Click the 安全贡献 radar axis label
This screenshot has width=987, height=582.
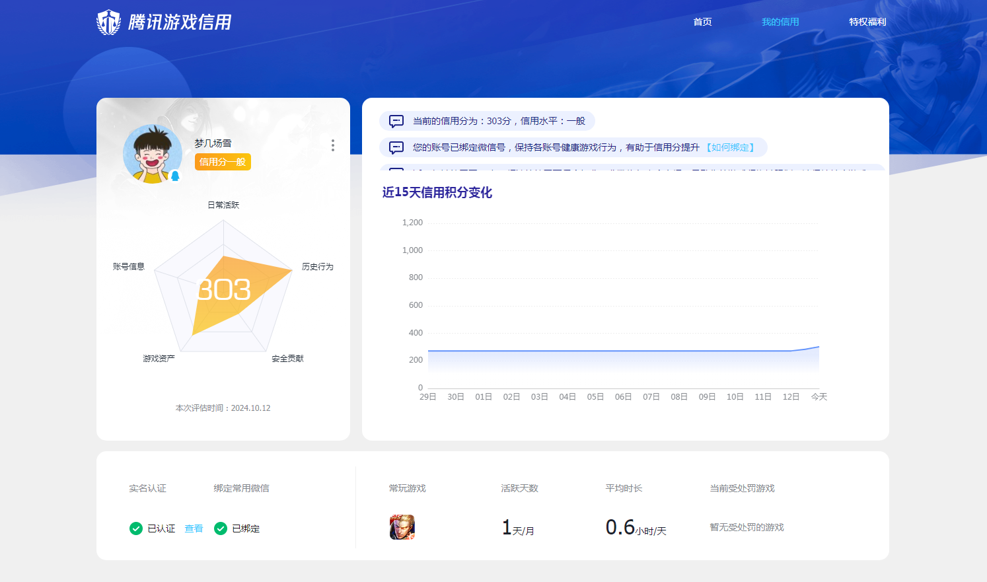[x=288, y=358]
